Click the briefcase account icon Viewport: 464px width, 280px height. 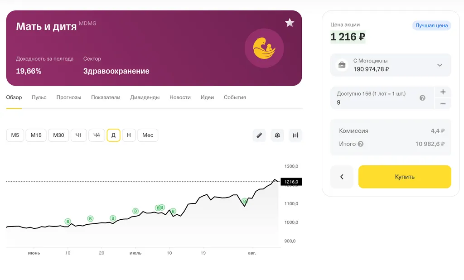pyautogui.click(x=342, y=65)
